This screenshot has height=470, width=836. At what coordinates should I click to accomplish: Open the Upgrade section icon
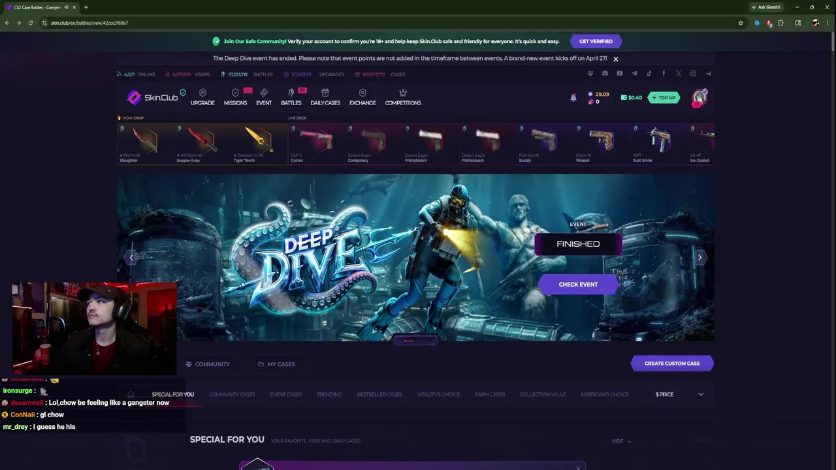coord(202,93)
